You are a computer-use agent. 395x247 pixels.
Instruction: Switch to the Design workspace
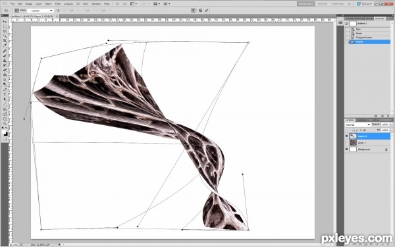pos(322,4)
